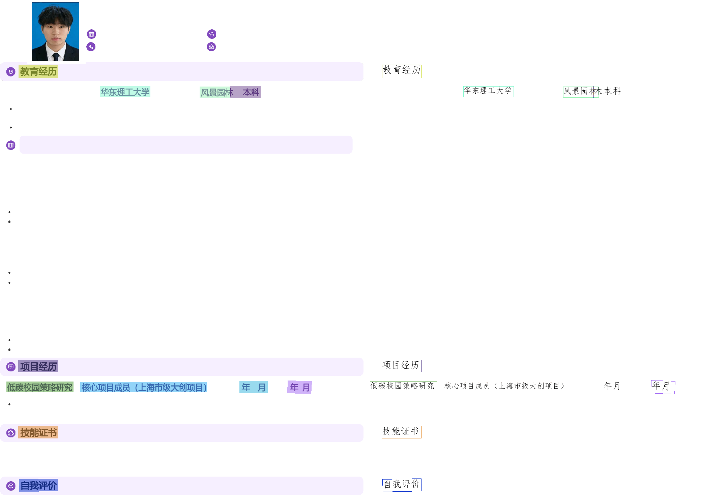Click the outlined 项目经历 box on right
The height and width of the screenshot is (495, 727).
(401, 366)
